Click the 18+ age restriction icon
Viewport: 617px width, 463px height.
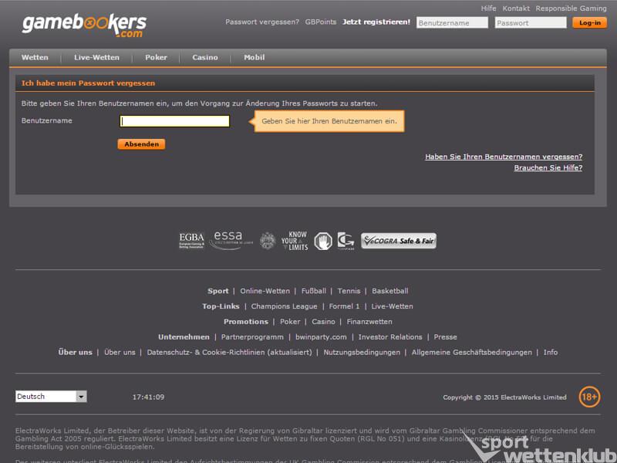pyautogui.click(x=589, y=397)
